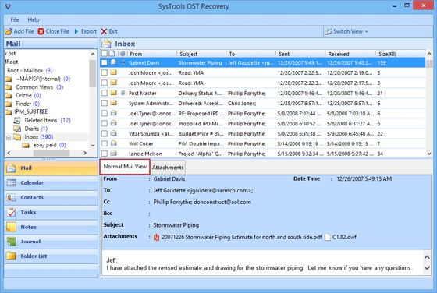The height and width of the screenshot is (293, 437).
Task: Click the folder tree vertical scrollbar thumb
Action: (x=93, y=73)
